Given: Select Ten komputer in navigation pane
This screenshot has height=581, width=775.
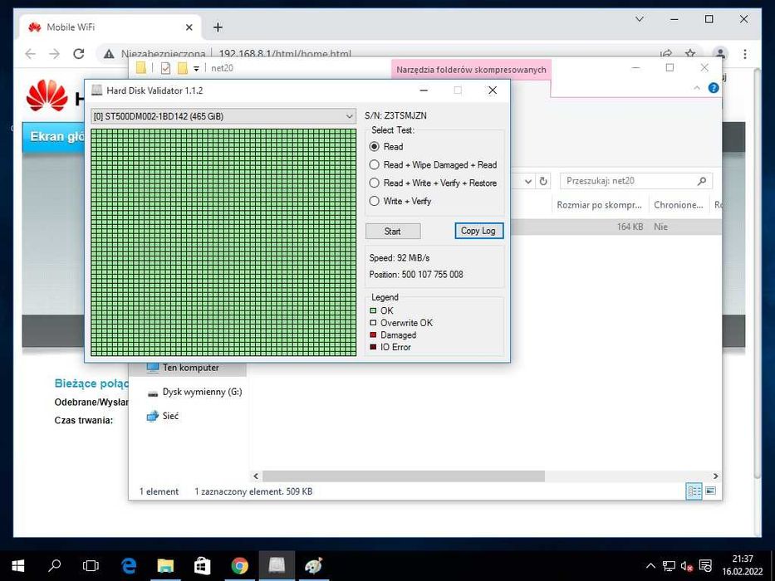Looking at the screenshot, I should (190, 368).
